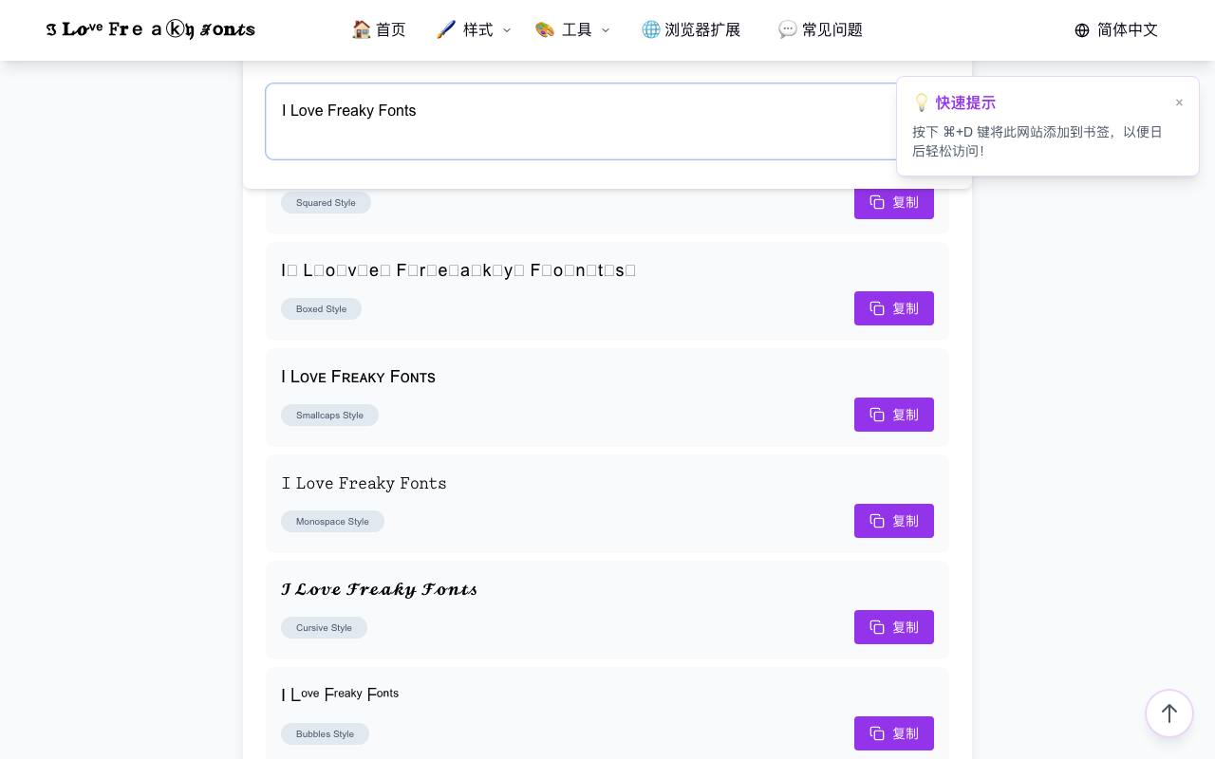This screenshot has width=1215, height=759.
Task: Open the 常见问题 FAQ link
Action: (820, 30)
